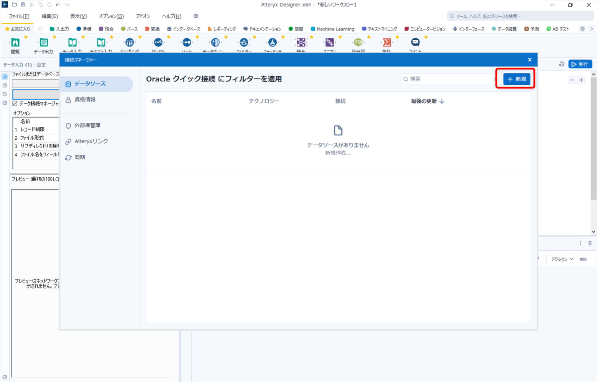This screenshot has width=597, height=382.
Task: Switch to AB テスト palette tab
Action: coord(558,29)
